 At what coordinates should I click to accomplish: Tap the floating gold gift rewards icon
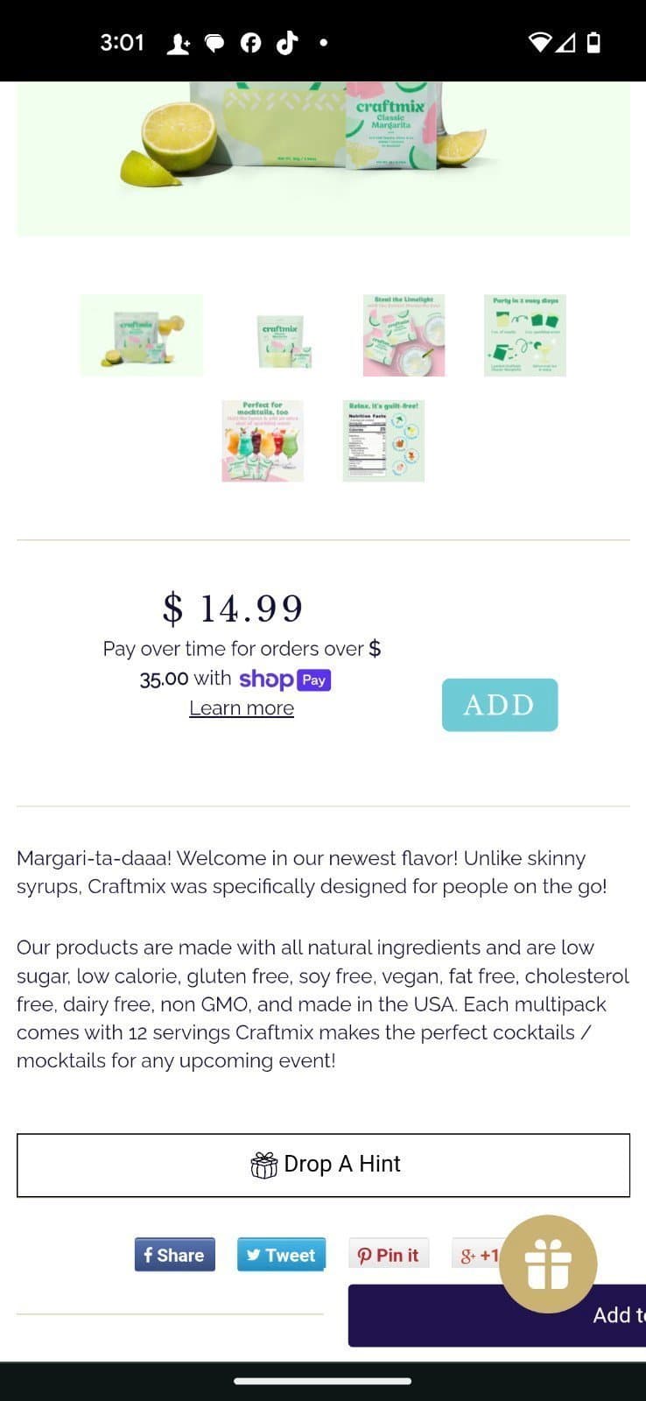[x=548, y=1264]
